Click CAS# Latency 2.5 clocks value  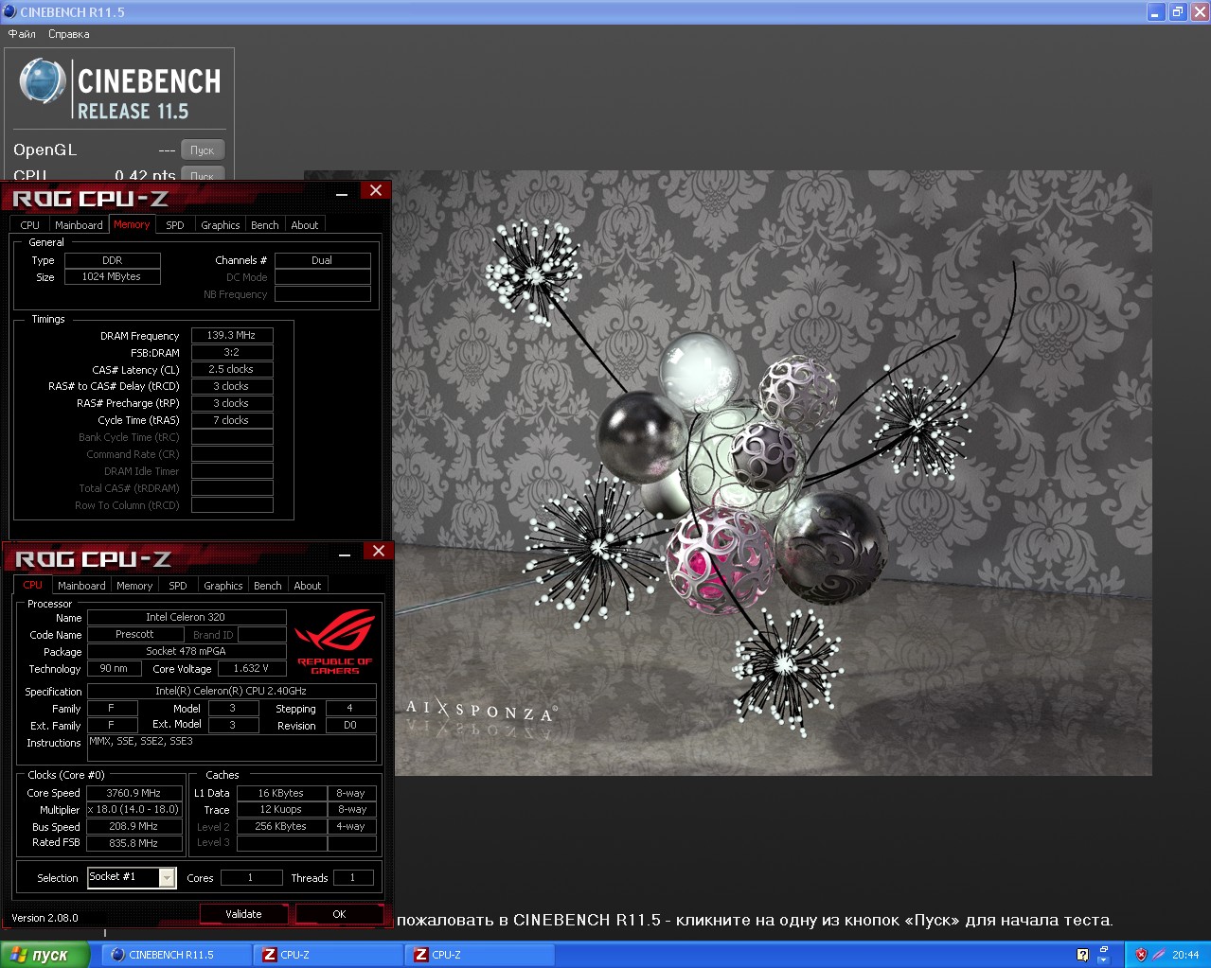[232, 369]
